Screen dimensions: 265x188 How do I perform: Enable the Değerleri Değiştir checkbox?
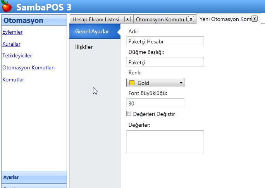click(x=129, y=114)
